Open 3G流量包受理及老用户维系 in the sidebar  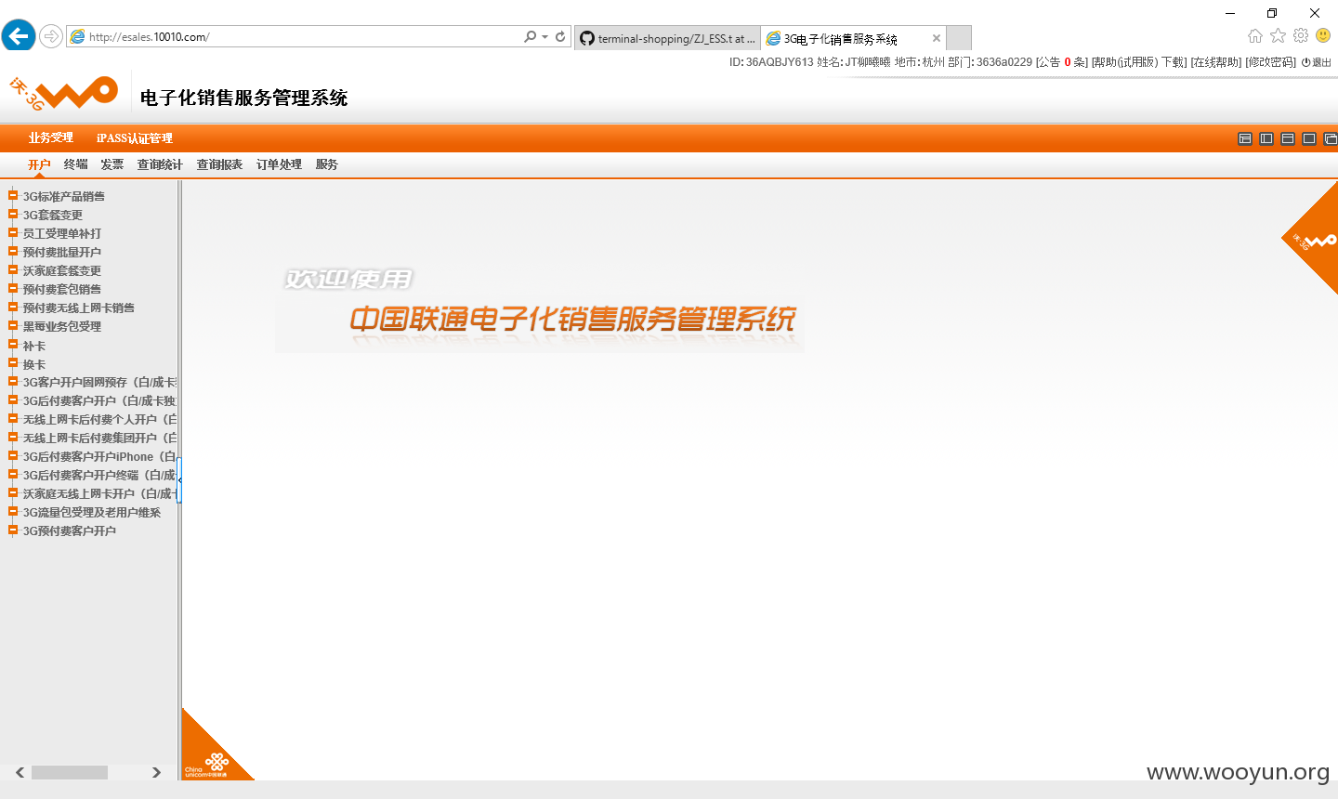[x=92, y=512]
